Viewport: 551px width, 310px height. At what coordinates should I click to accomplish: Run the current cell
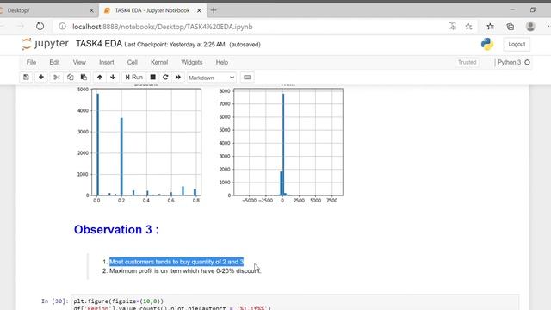[134, 77]
